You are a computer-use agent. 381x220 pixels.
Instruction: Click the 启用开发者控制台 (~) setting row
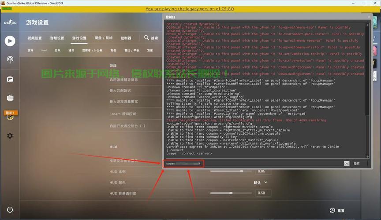pyautogui.click(x=127, y=126)
